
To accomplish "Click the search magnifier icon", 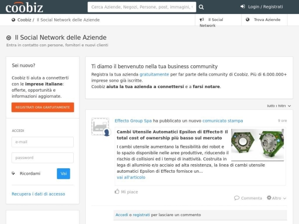I will coord(201,7).
